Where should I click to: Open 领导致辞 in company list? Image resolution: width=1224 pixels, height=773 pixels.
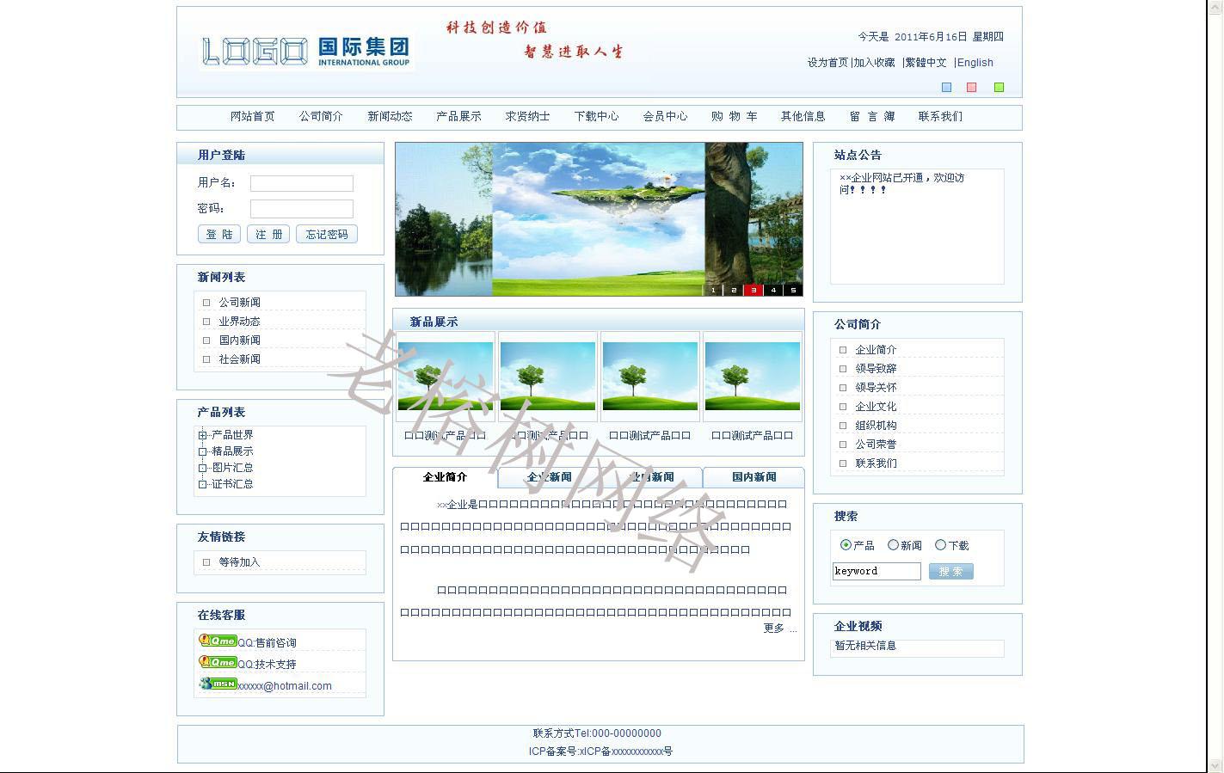tap(876, 369)
